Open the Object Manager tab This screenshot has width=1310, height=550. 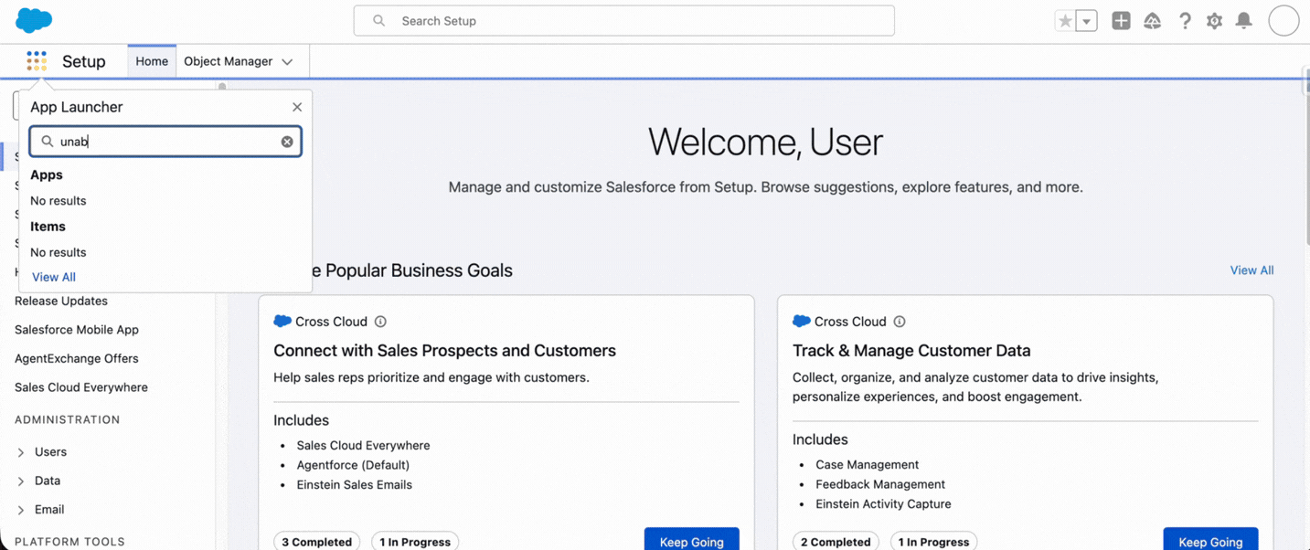(x=229, y=61)
